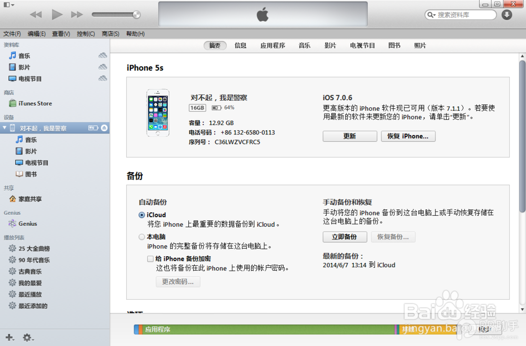Screen dimensions: 526x346
Task: Click the add playlist plus icon
Action: point(9,338)
